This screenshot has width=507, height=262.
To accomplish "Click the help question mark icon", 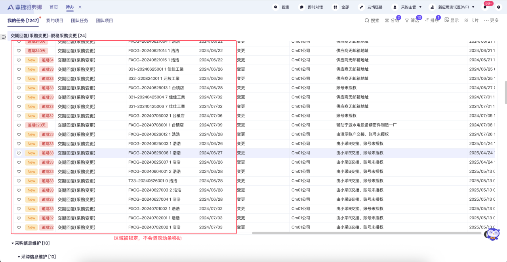I will pyautogui.click(x=499, y=7).
